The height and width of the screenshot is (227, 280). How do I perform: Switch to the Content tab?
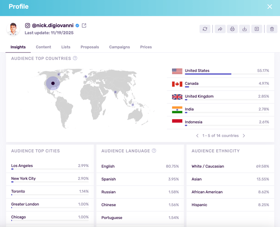(x=43, y=47)
